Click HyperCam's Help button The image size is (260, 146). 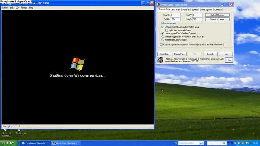226,54
